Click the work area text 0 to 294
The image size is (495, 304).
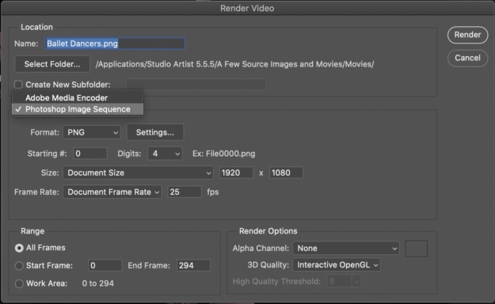coord(98,283)
